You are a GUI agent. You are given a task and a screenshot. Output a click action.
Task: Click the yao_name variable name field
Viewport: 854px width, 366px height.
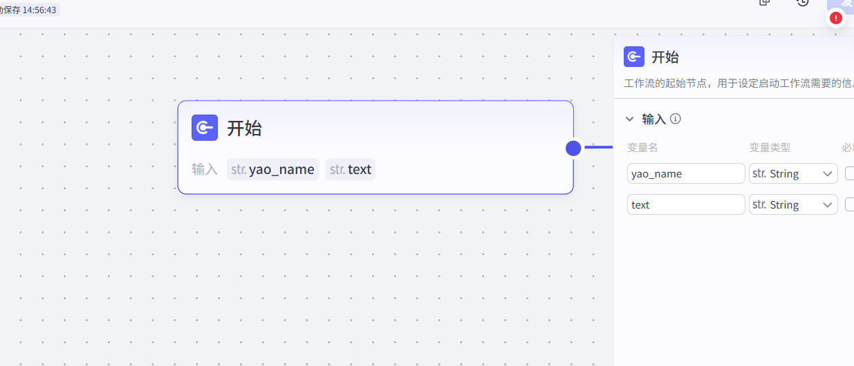click(685, 173)
